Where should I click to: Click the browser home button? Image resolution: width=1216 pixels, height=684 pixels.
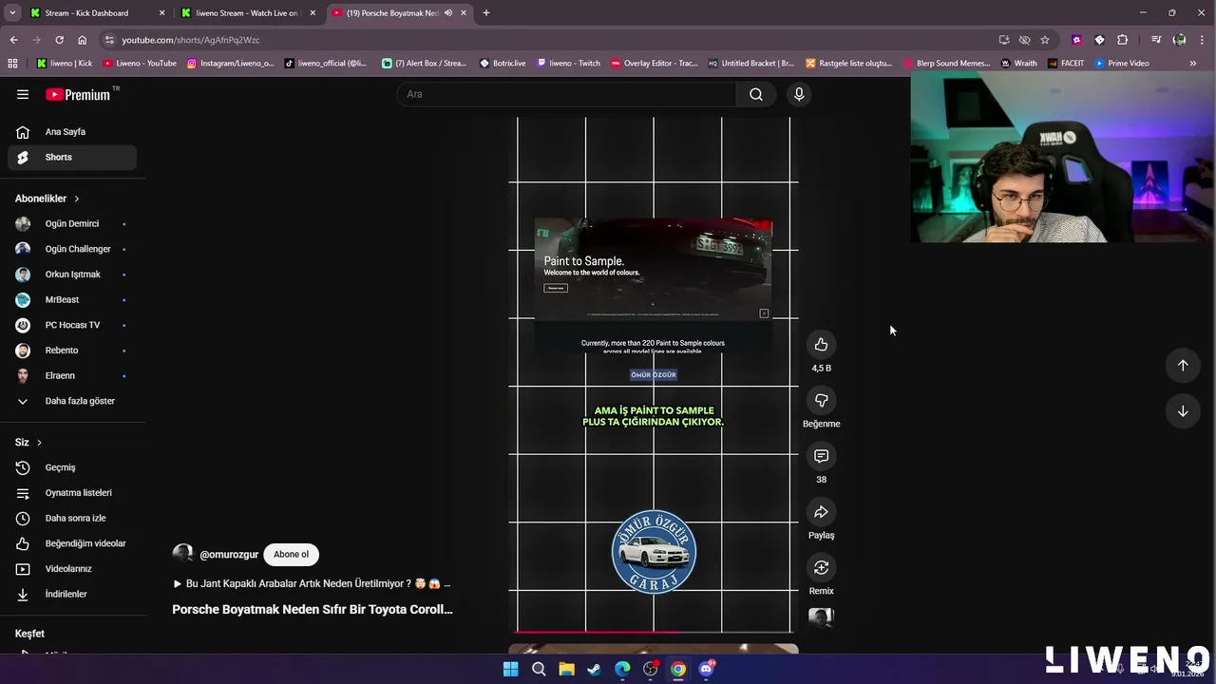83,40
